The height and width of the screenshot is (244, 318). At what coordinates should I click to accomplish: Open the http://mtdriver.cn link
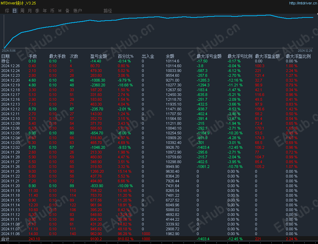(303, 3)
